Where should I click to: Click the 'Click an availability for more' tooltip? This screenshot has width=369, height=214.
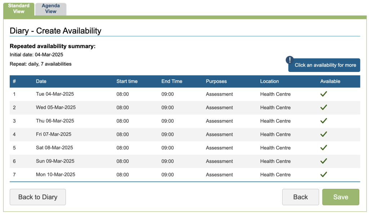(325, 65)
